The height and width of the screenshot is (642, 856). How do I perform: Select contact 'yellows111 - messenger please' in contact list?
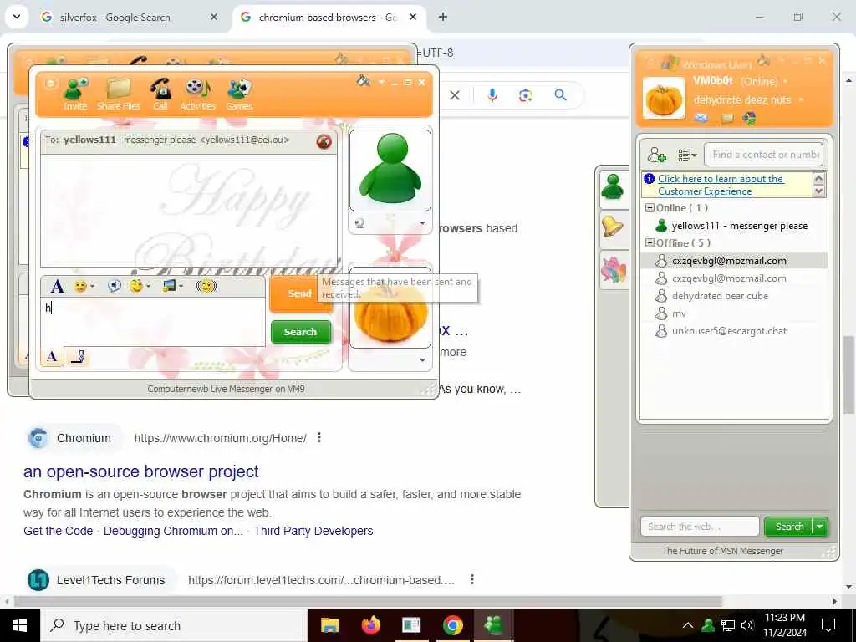coord(734,226)
